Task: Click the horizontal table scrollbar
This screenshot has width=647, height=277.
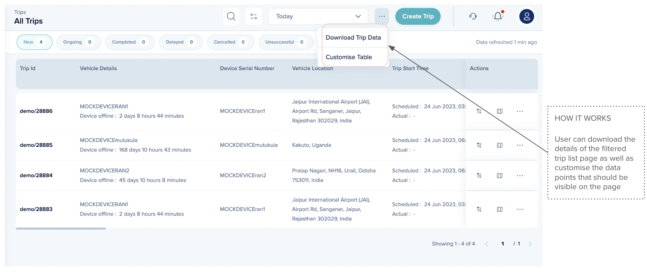Action: (61, 229)
